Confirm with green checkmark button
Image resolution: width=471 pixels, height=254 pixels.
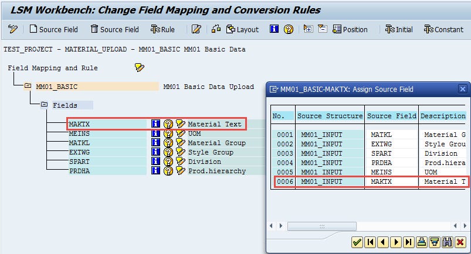tap(357, 242)
